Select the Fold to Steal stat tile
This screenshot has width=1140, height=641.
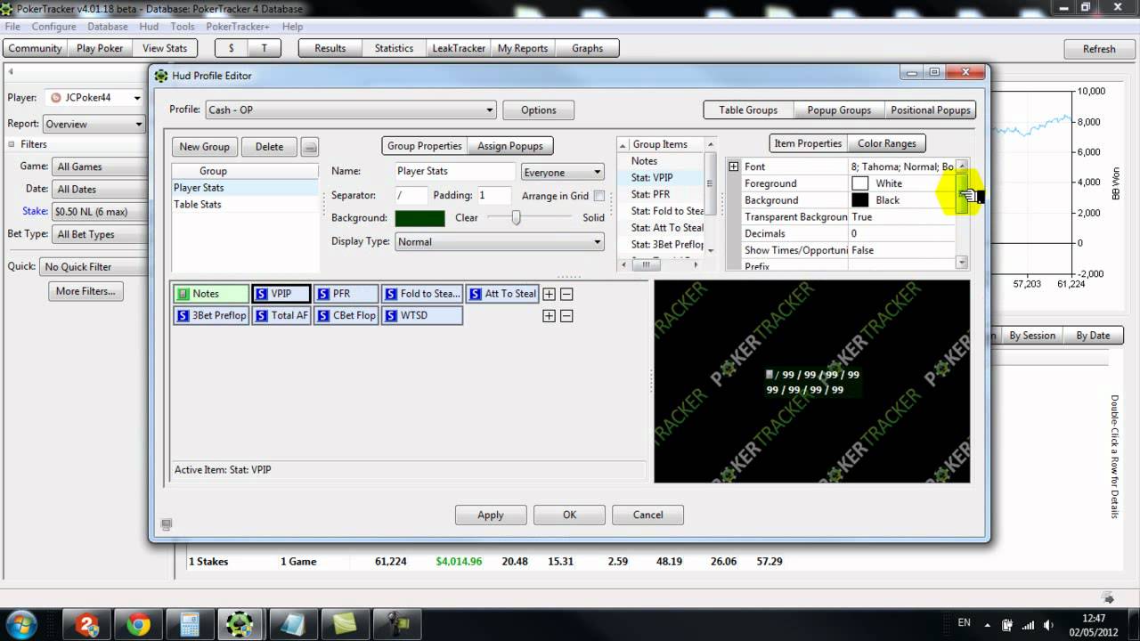[x=422, y=294]
